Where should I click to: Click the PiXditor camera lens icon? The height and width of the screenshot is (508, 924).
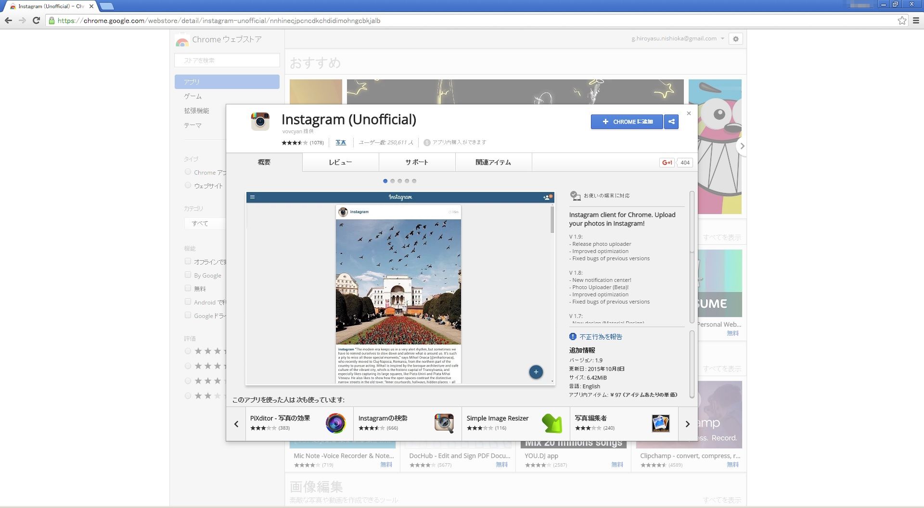[x=335, y=423]
